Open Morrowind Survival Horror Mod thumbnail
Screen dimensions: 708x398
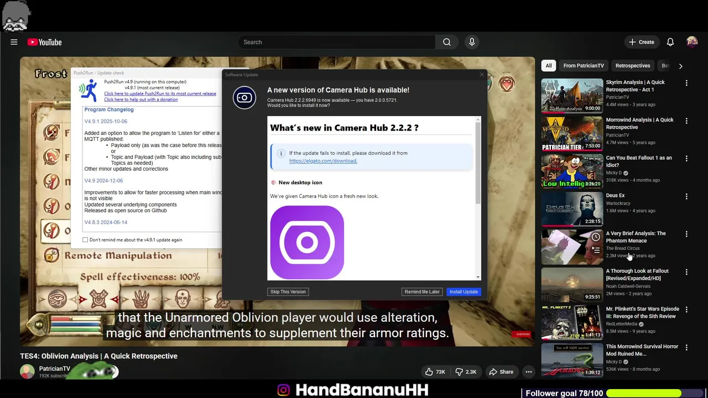[572, 360]
